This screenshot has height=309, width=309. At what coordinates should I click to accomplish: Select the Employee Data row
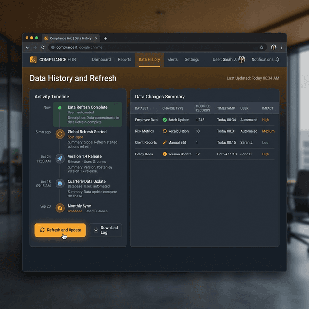(146, 120)
